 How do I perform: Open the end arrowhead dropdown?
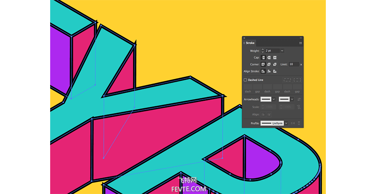[x=292, y=99]
